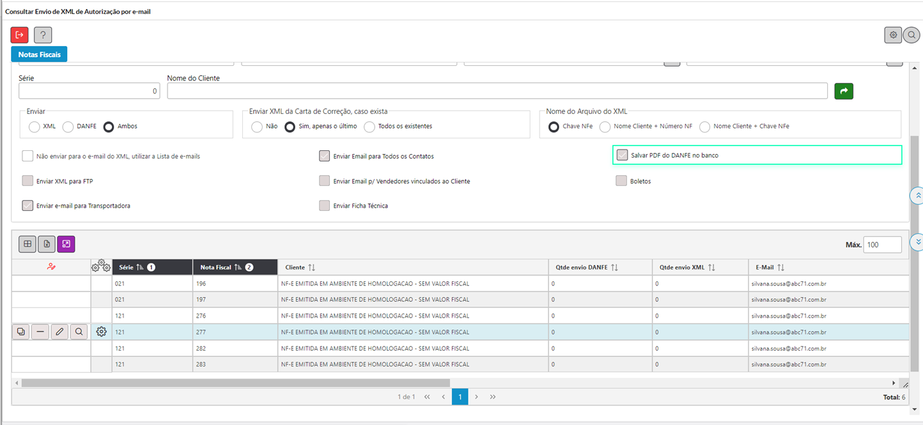This screenshot has height=425, width=923.
Task: Click the Nota Fiscal sorted column header
Action: [x=235, y=268]
